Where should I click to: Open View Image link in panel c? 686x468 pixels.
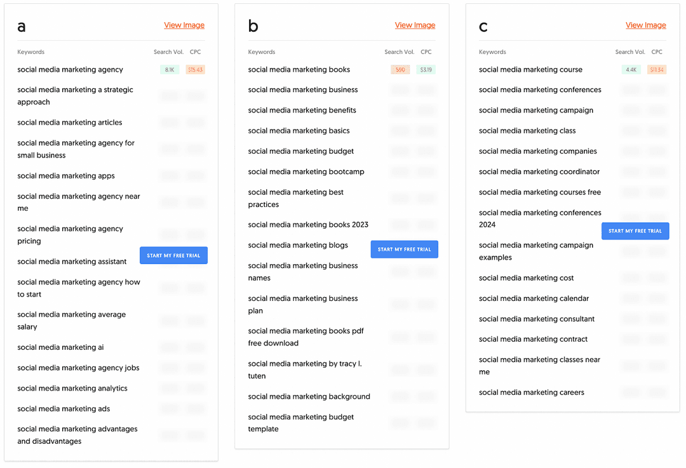(x=646, y=25)
